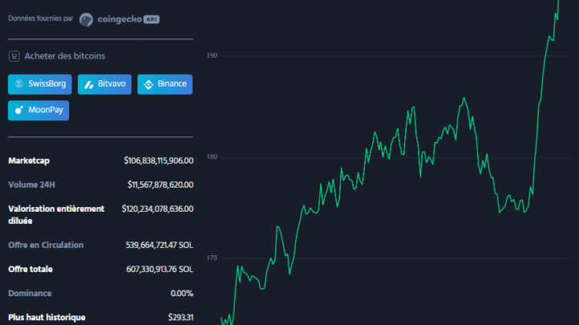Click the 'Données fournies par' label
This screenshot has width=579, height=325.
click(x=41, y=18)
